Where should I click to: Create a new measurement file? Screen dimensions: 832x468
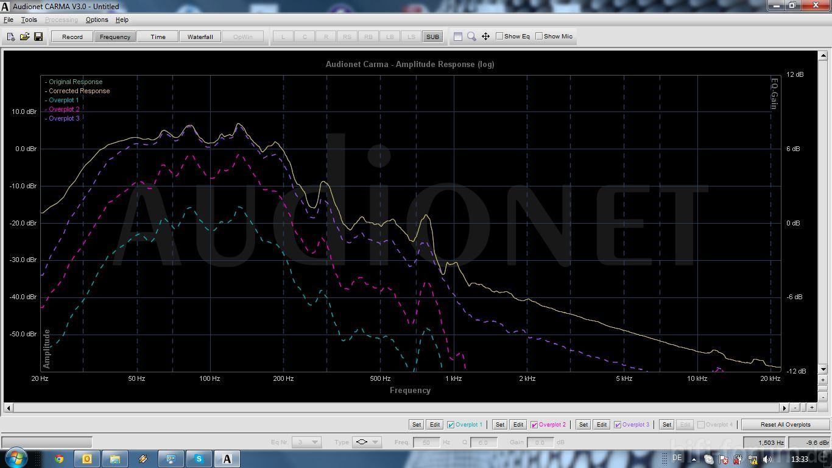coord(11,37)
